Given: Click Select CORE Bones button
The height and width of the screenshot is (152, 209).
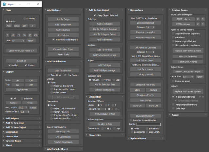Looking at the screenshot, I should pos(188,57).
